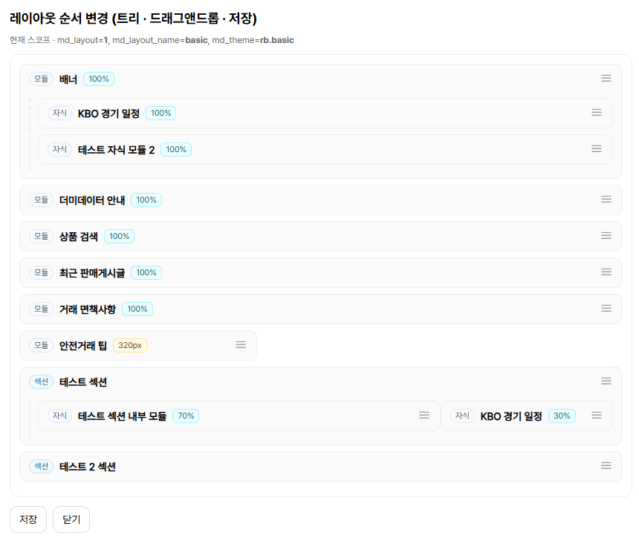This screenshot has height=538, width=639.
Task: Click the 테스트 2 섹션 drag handle
Action: [606, 466]
